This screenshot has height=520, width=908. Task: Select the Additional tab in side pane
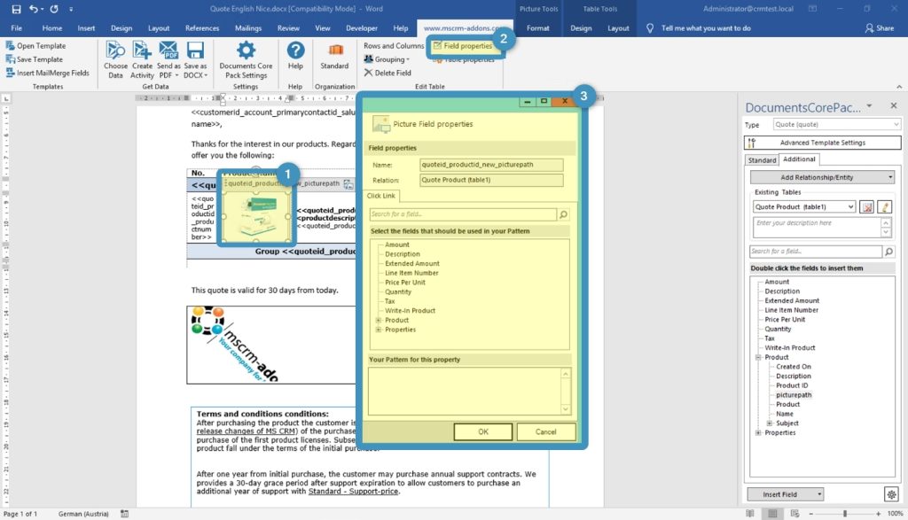coord(799,159)
